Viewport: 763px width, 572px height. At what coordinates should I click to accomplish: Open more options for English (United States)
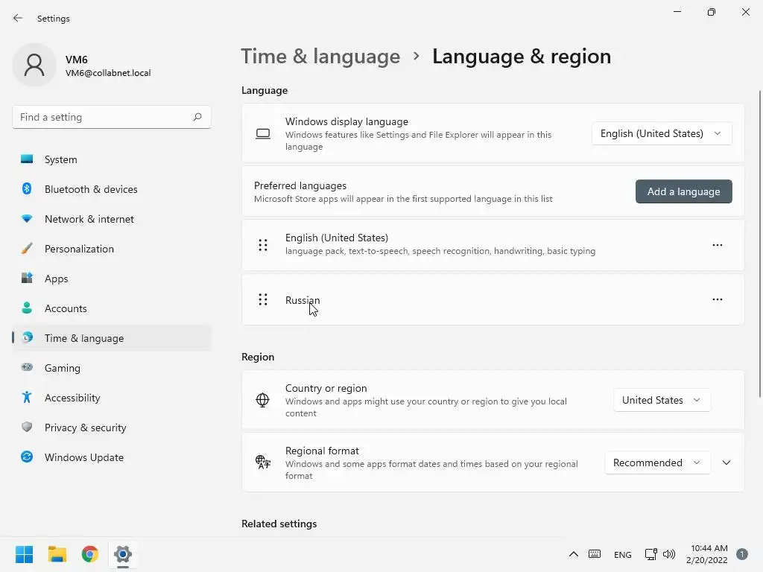pyautogui.click(x=718, y=245)
